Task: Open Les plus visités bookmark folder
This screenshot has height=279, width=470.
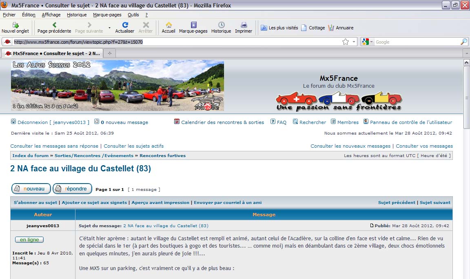Action: tap(279, 28)
